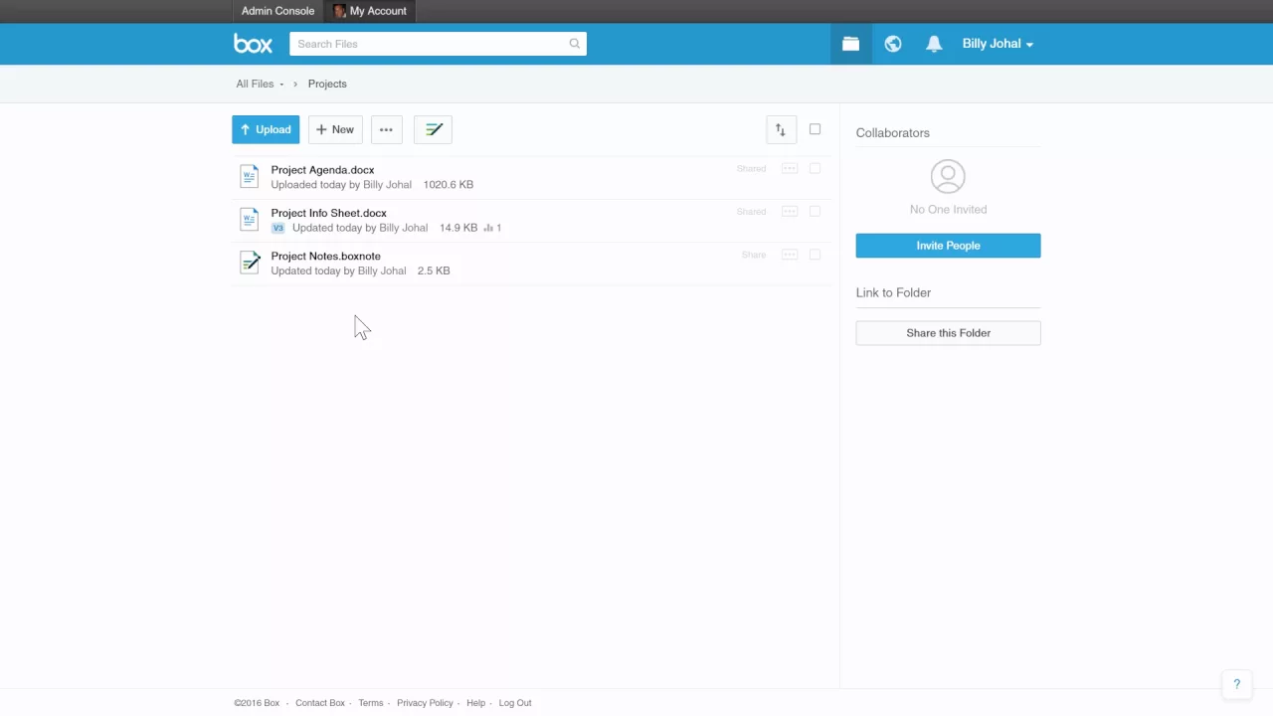Click Shared label on Project Info Sheet.docx
The height and width of the screenshot is (716, 1273).
[x=751, y=212]
